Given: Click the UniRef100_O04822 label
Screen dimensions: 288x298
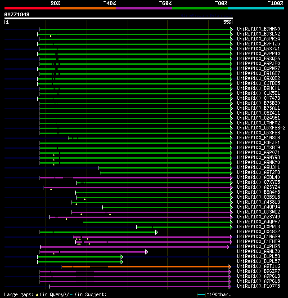Looking at the screenshot, I should [x=258, y=231].
